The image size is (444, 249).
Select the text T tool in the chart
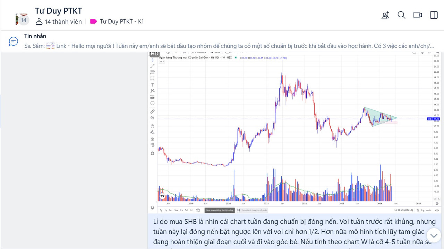tap(152, 85)
